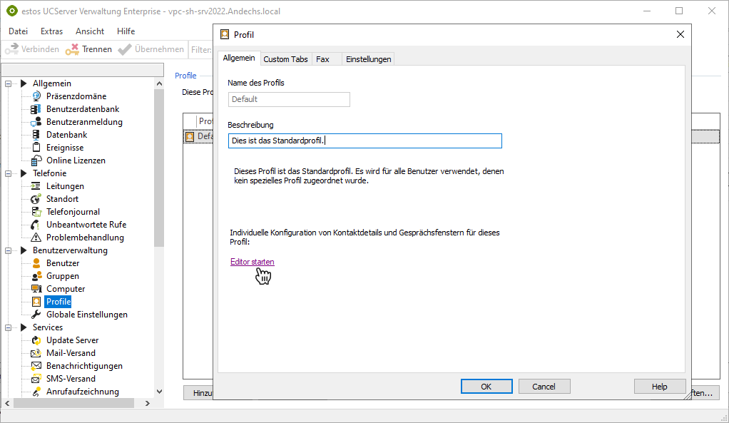Collapse the Allgemein tree node
The image size is (729, 423).
[x=9, y=83]
